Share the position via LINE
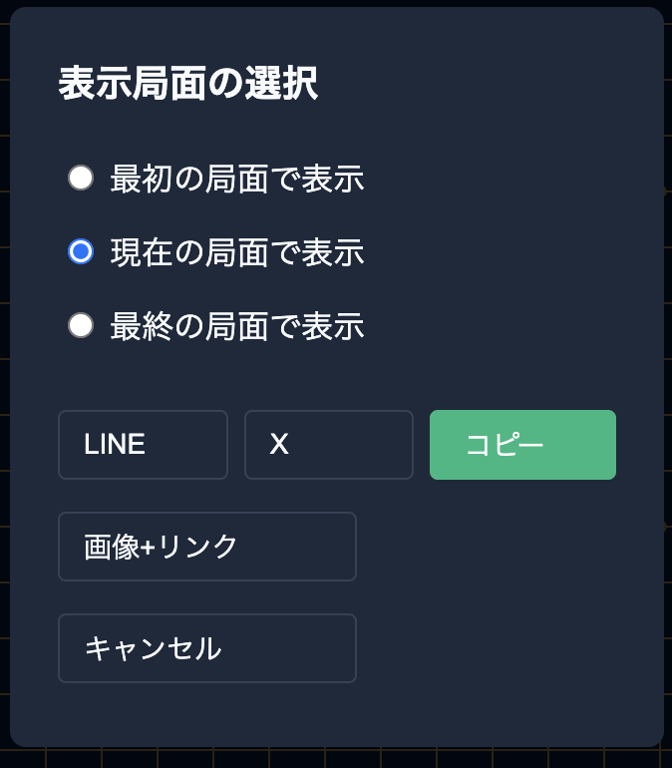Viewport: 672px width, 768px height. coord(143,445)
